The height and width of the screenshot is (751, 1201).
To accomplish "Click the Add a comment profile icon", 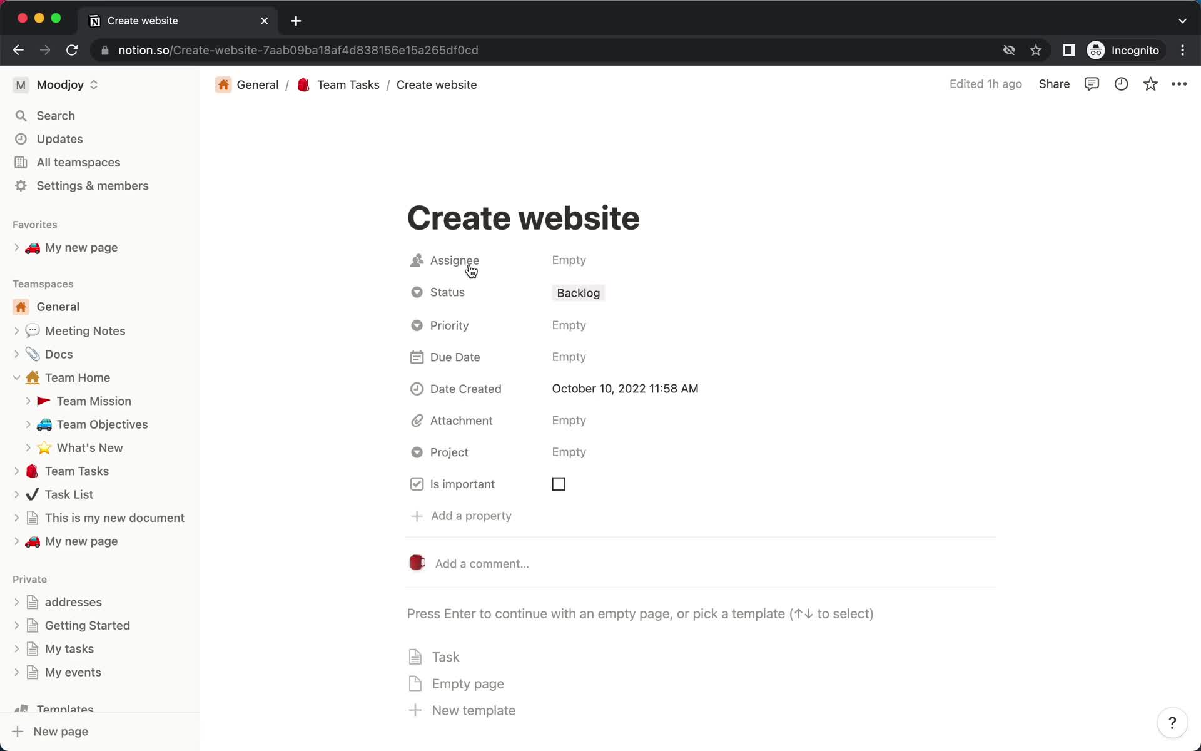I will point(418,563).
